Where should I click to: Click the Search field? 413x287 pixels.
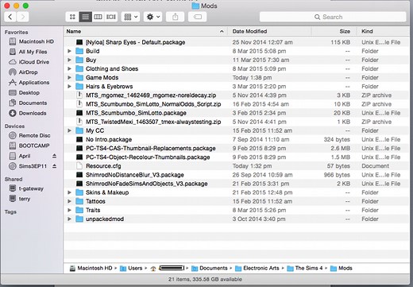[333, 17]
